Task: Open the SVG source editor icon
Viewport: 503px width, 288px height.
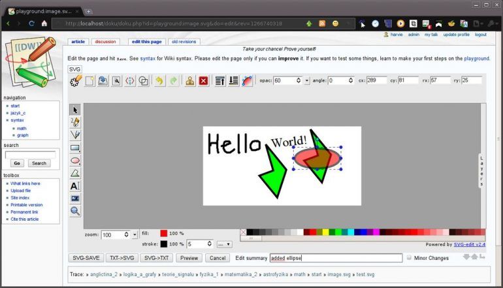Action: click(x=130, y=81)
